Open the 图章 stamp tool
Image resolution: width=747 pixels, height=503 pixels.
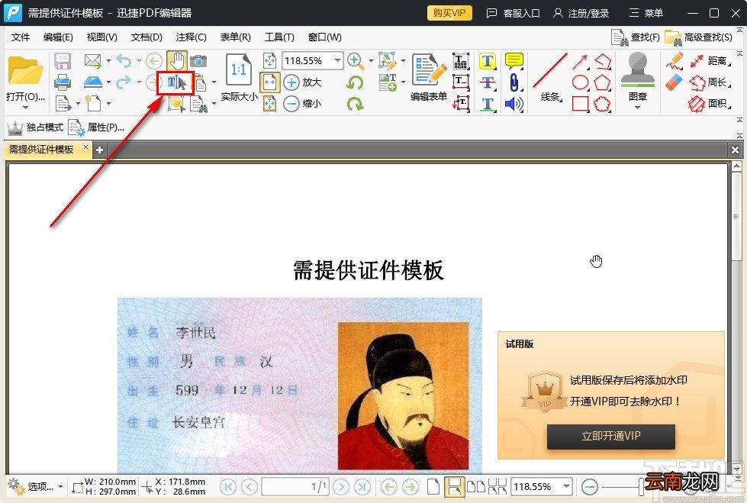(638, 77)
